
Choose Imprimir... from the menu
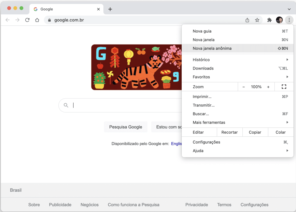pyautogui.click(x=237, y=97)
